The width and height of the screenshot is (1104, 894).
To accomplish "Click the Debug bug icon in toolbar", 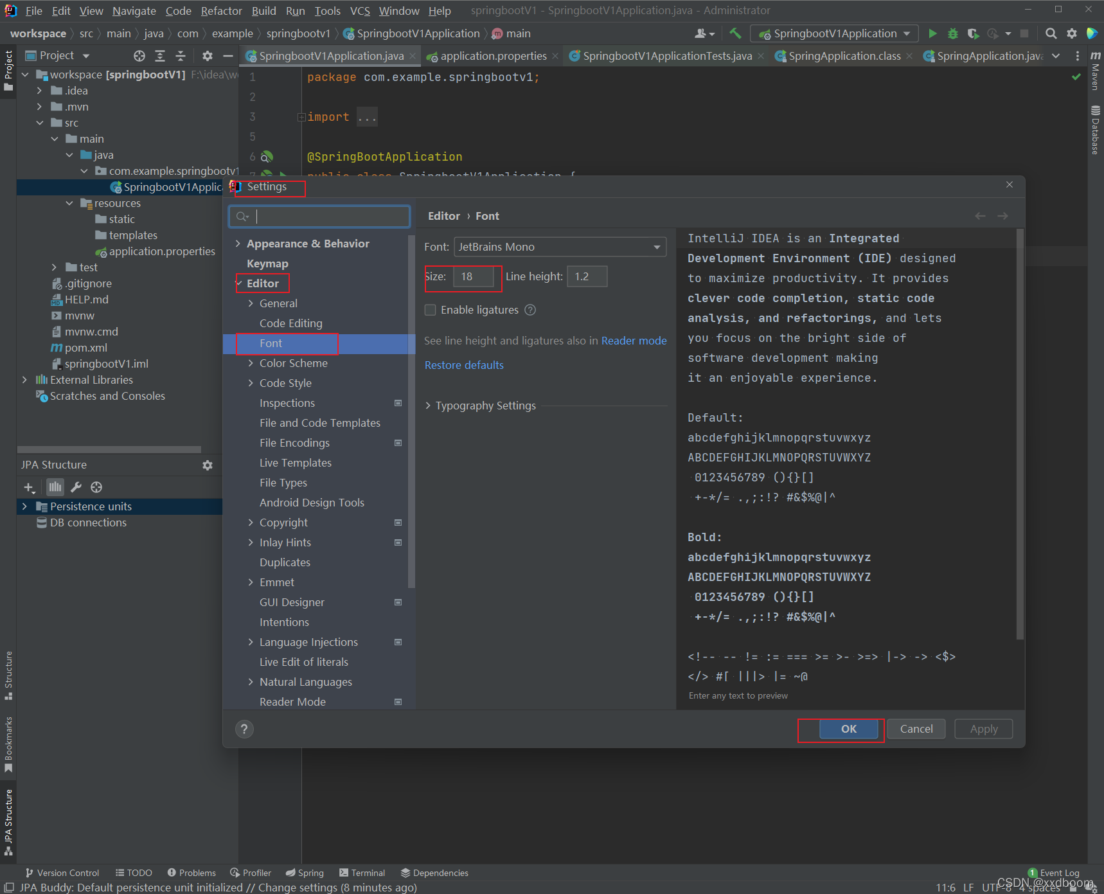I will 953,33.
